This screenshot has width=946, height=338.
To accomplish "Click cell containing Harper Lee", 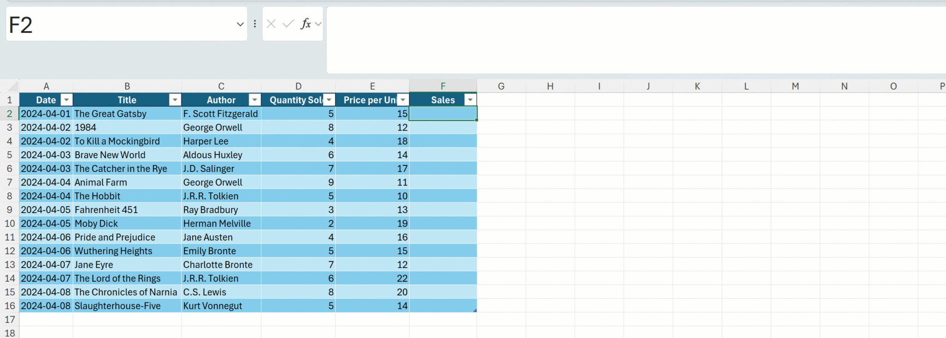I will tap(221, 141).
